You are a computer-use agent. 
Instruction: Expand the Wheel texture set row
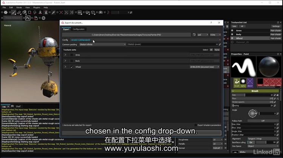click(65, 67)
